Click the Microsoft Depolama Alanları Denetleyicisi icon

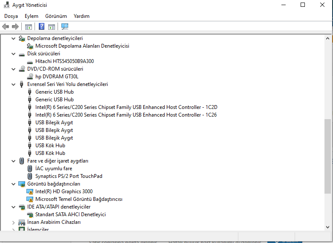30,46
